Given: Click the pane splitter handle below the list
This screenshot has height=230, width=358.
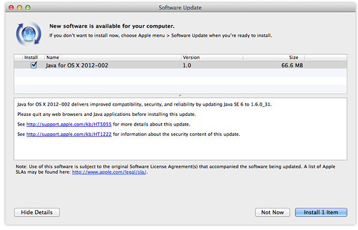Looking at the screenshot, I should point(180,95).
